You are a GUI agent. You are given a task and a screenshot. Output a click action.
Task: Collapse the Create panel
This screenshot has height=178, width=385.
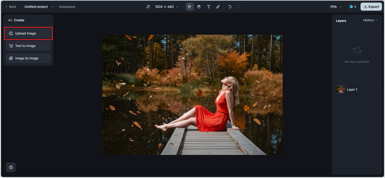[10, 20]
